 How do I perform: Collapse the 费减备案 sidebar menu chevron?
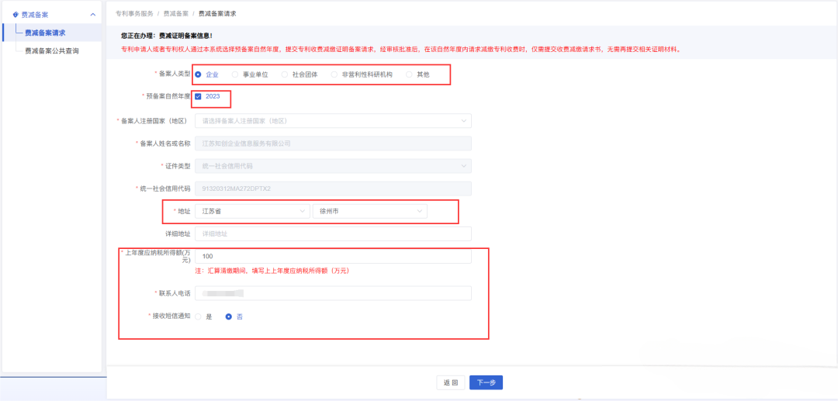coord(93,14)
